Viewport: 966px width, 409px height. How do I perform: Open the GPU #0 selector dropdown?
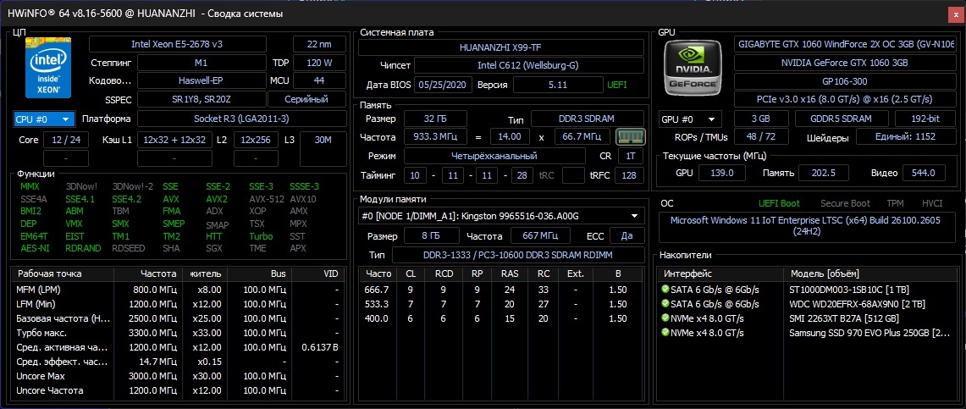click(689, 119)
